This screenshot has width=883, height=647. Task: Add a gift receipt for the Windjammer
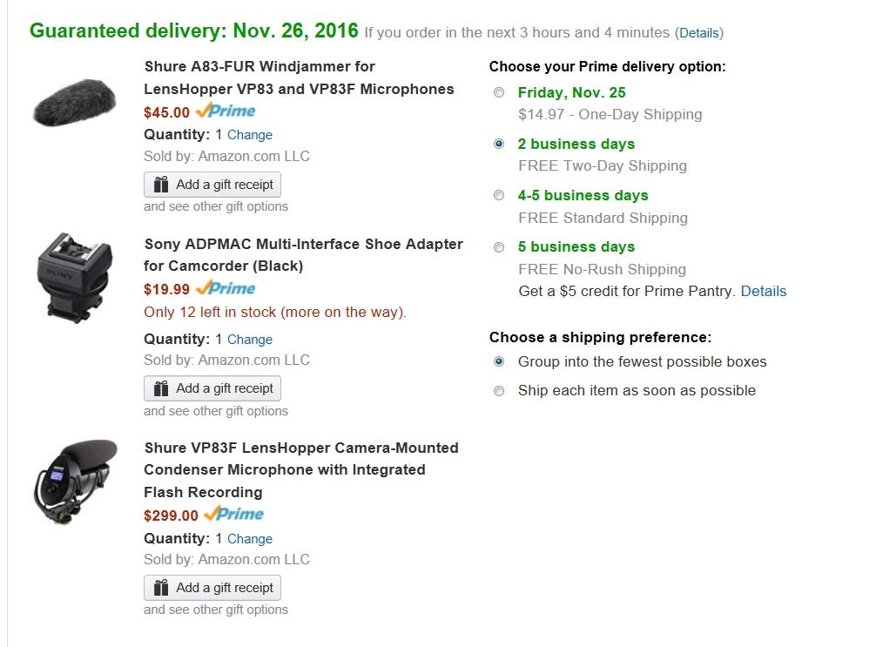coord(212,185)
